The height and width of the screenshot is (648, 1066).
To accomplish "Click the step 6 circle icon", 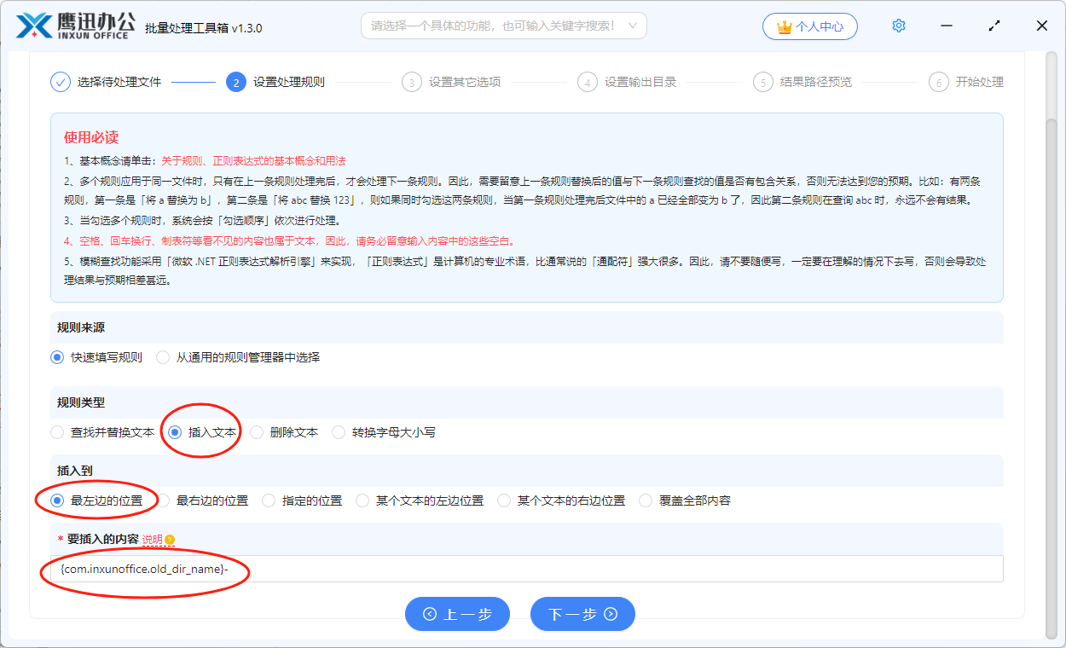I will coord(938,83).
